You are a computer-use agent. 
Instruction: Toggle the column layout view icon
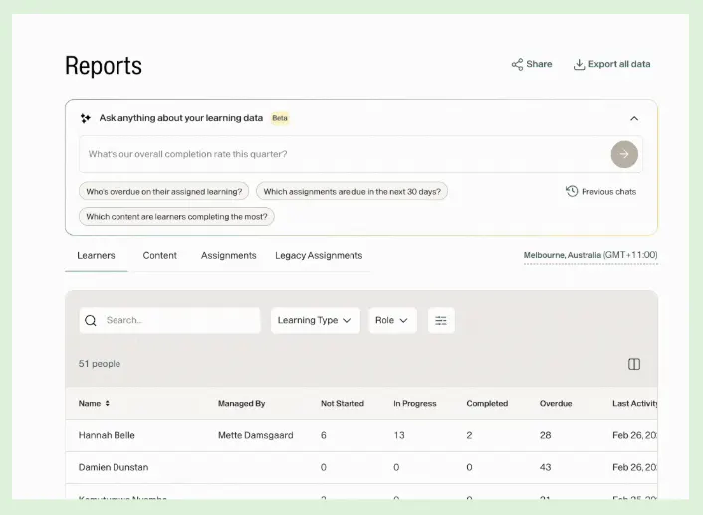click(x=634, y=364)
